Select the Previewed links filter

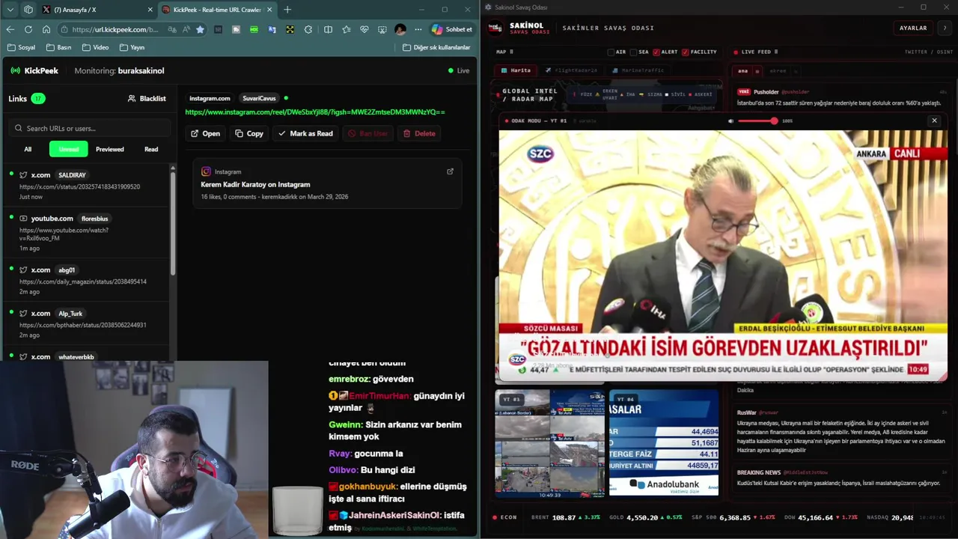pos(109,149)
